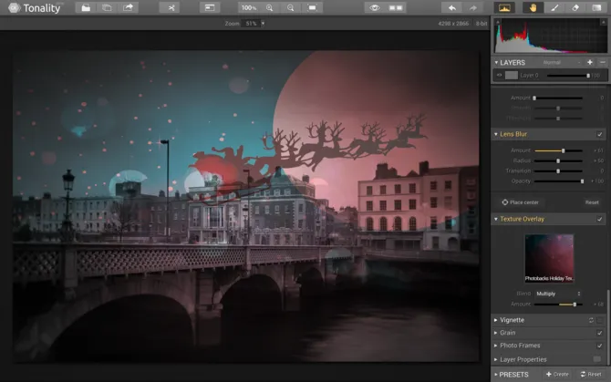The width and height of the screenshot is (611, 382).
Task: Click the Place center button
Action: (522, 201)
